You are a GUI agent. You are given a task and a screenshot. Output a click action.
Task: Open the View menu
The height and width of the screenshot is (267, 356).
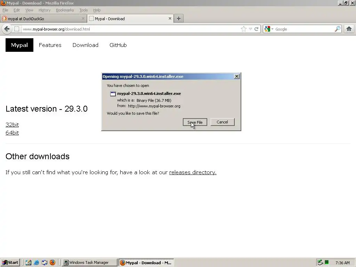pos(29,10)
